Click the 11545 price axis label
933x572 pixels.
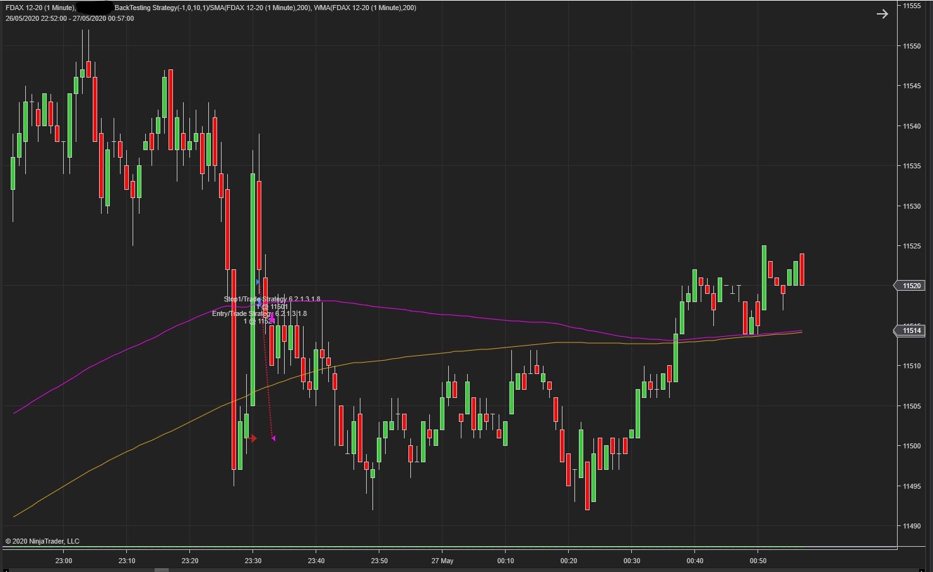(x=912, y=86)
